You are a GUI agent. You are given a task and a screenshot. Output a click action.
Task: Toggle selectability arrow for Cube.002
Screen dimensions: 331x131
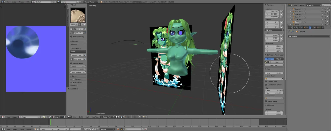(x=325, y=12)
